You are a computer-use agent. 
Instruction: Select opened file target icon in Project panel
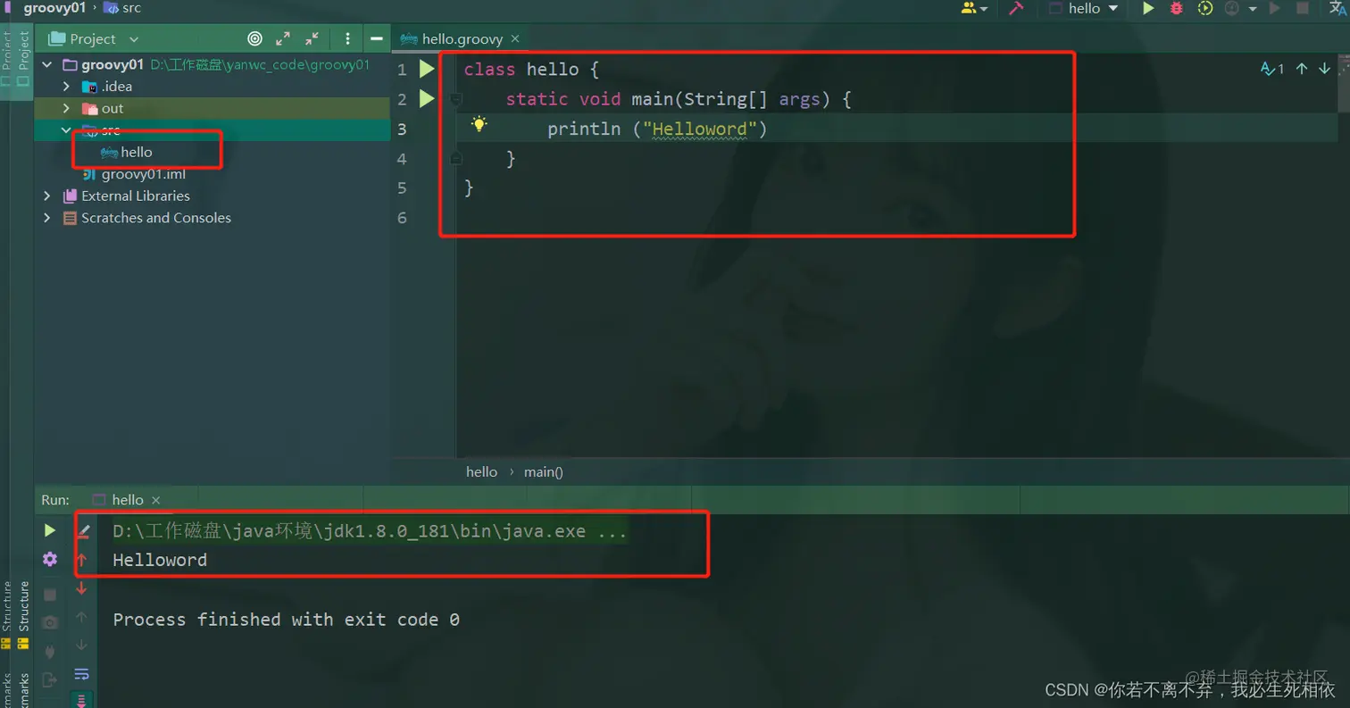pyautogui.click(x=254, y=38)
